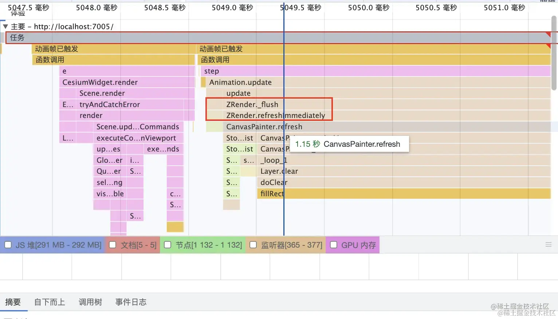Select the Scene.render flame entry
Viewport: 558px width, 319px height.
pyautogui.click(x=102, y=93)
